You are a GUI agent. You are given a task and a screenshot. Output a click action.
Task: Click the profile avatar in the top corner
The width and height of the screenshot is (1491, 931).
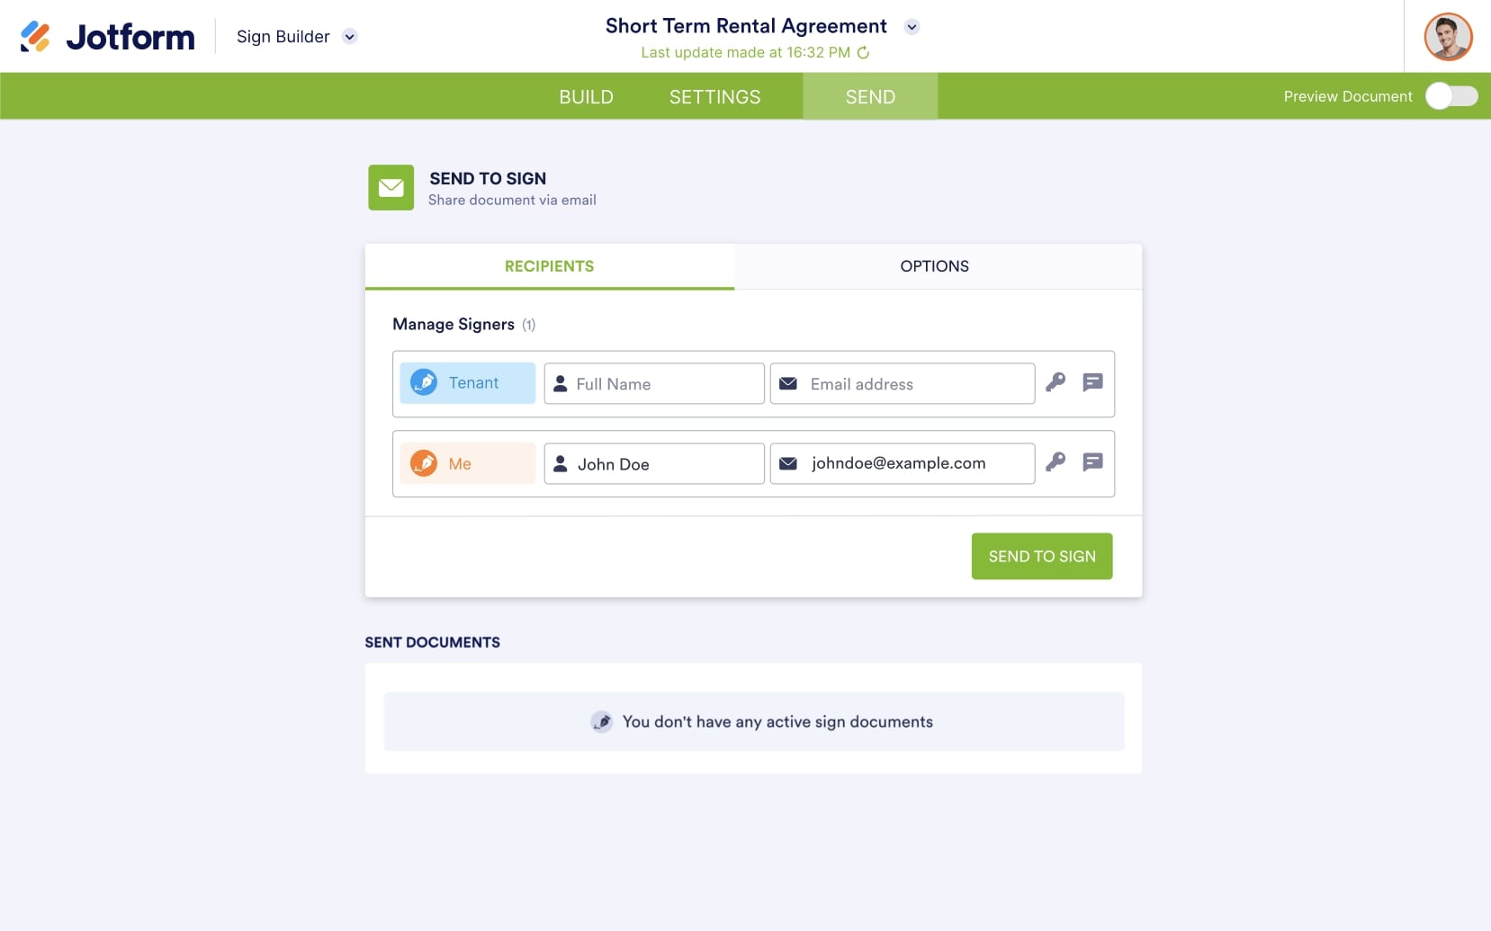(1446, 36)
